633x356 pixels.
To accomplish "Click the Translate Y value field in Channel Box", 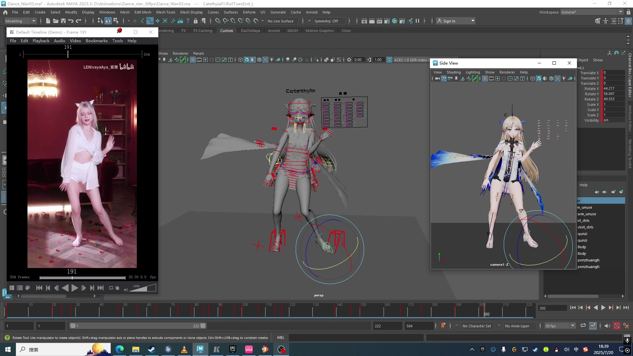I will click(614, 78).
